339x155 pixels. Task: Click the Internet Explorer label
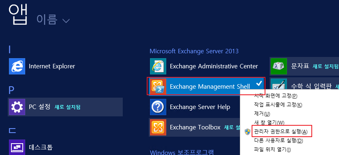point(52,66)
